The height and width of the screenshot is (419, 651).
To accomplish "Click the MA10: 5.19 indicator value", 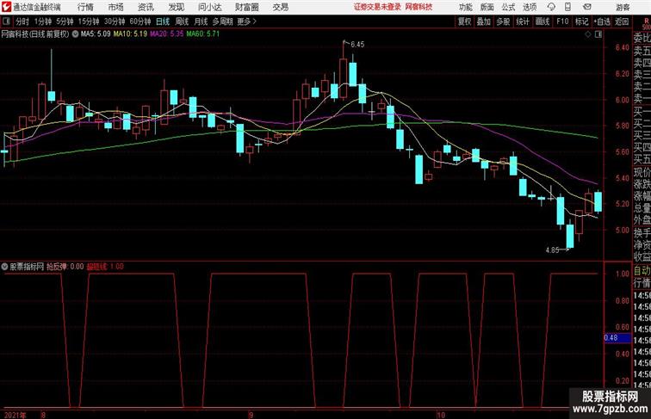I will click(130, 34).
